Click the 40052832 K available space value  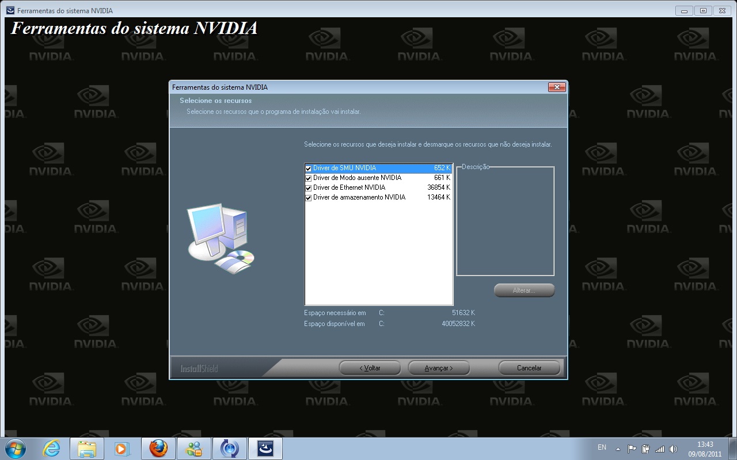click(458, 324)
